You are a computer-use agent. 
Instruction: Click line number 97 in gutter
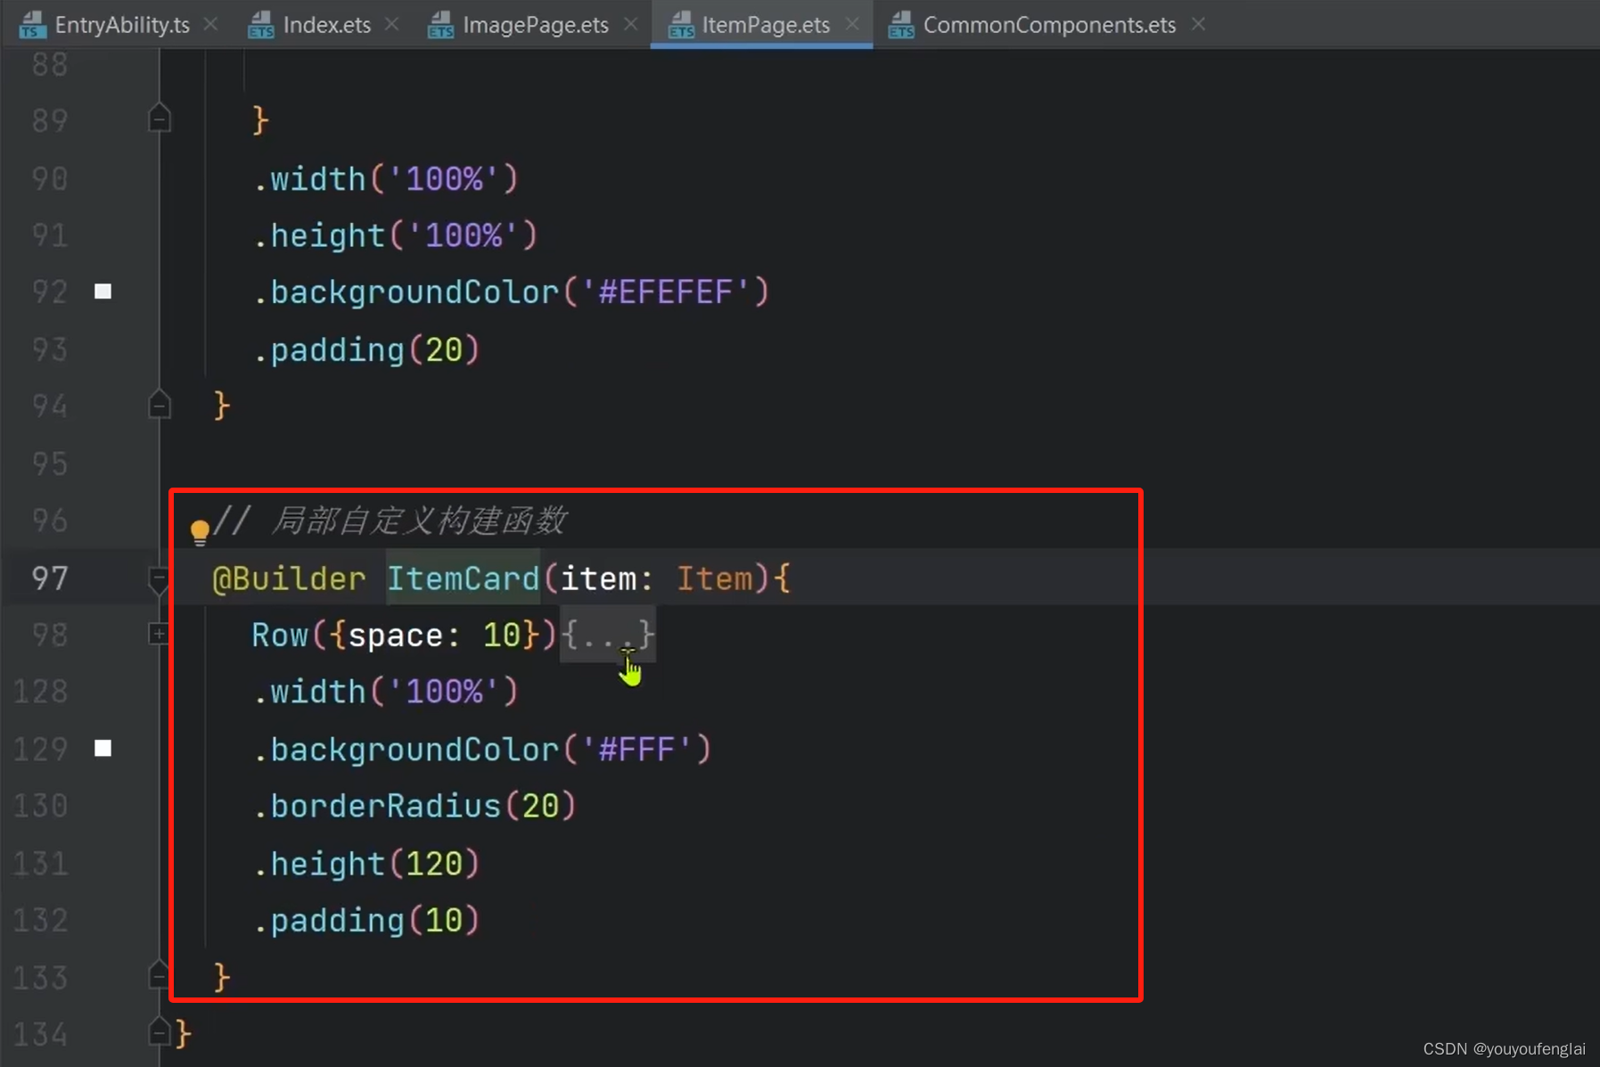tap(50, 579)
